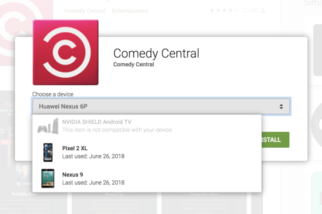The image size is (322, 214).
Task: Click the Pixel 2 XL phone thumbnail
Action: [48, 153]
